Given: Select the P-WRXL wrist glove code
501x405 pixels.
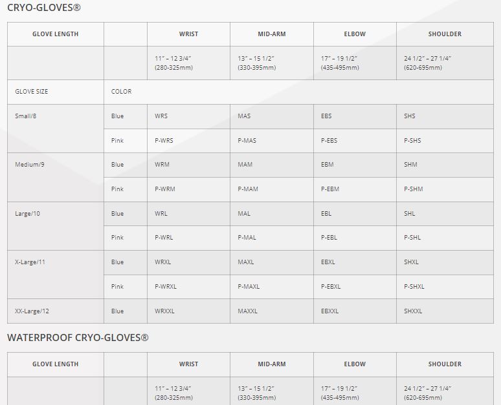Looking at the screenshot, I should point(166,287).
